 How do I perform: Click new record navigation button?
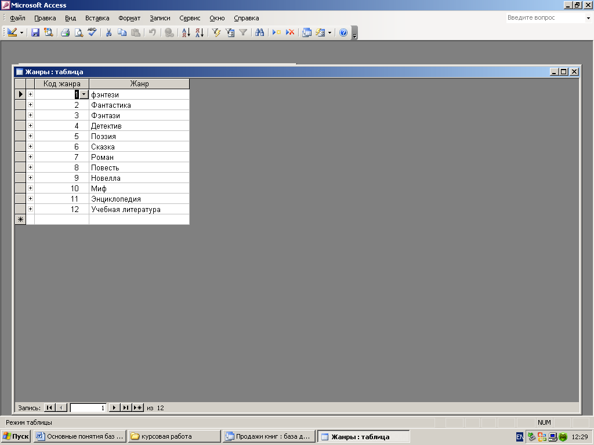click(137, 407)
